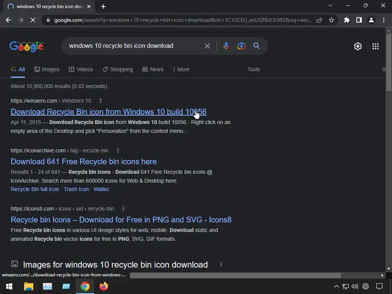
Task: Switch to the Videos tab
Action: [81, 69]
